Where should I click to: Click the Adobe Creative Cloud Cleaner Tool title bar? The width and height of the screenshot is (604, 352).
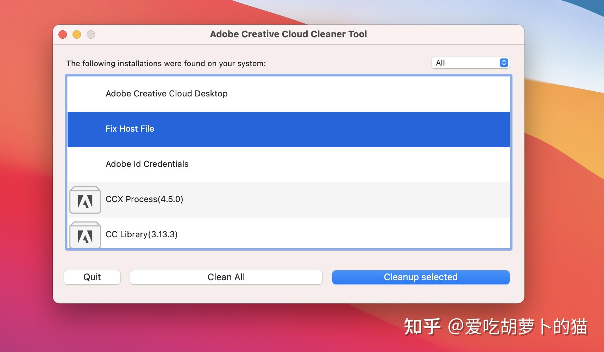click(289, 34)
